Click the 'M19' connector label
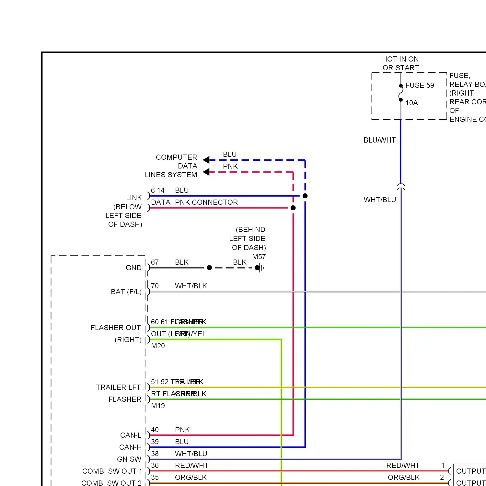This screenshot has height=486, width=486. (158, 406)
